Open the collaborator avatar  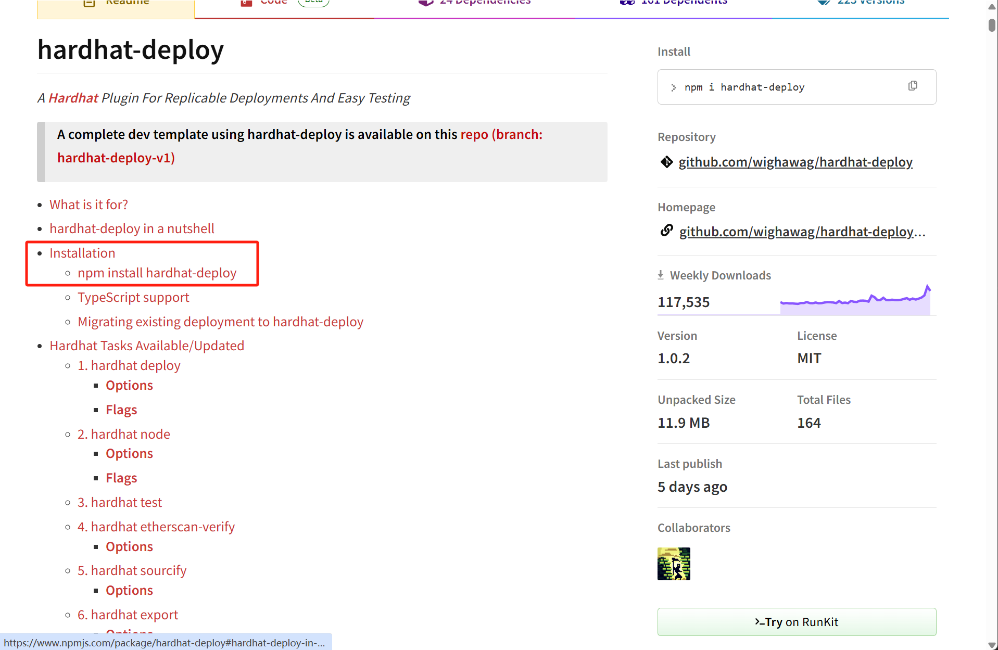674,564
